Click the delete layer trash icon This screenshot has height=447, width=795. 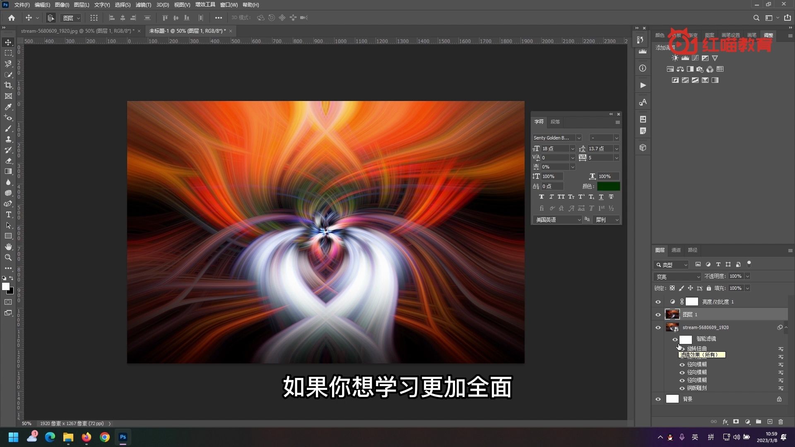(781, 422)
